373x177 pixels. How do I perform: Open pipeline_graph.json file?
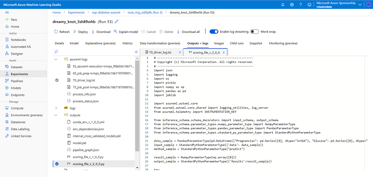coord(86,150)
